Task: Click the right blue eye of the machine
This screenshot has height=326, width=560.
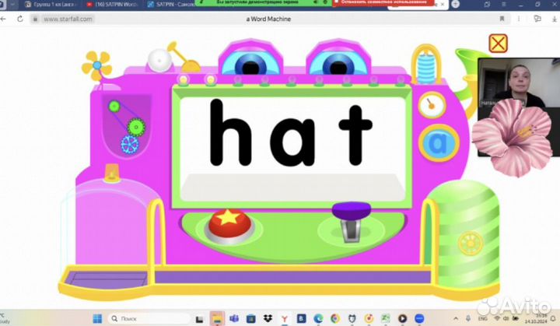Action: pos(337,65)
